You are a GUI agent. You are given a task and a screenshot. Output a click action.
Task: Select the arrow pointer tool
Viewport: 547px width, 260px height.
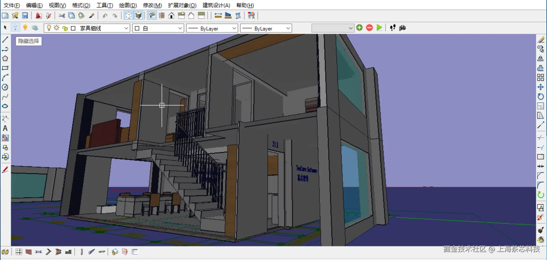coord(5,28)
